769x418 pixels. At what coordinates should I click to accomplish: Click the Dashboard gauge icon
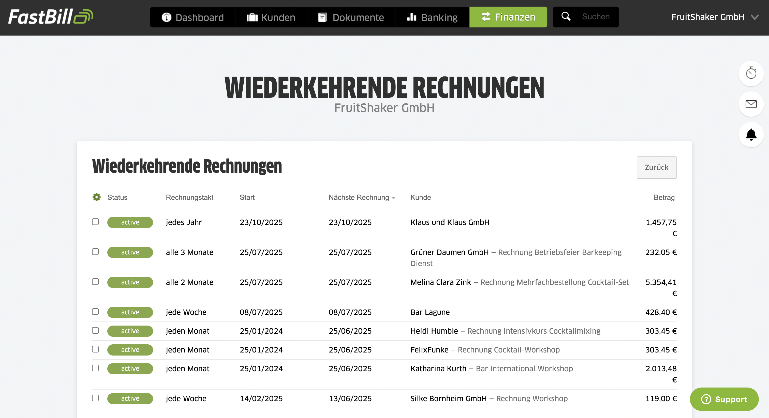tap(166, 17)
